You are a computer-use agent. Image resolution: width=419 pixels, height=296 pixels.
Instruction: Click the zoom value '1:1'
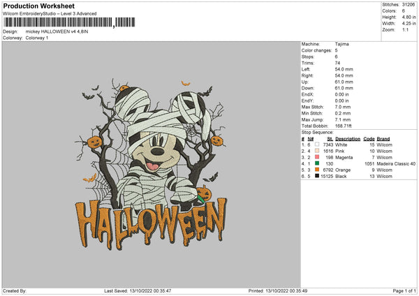click(x=405, y=30)
